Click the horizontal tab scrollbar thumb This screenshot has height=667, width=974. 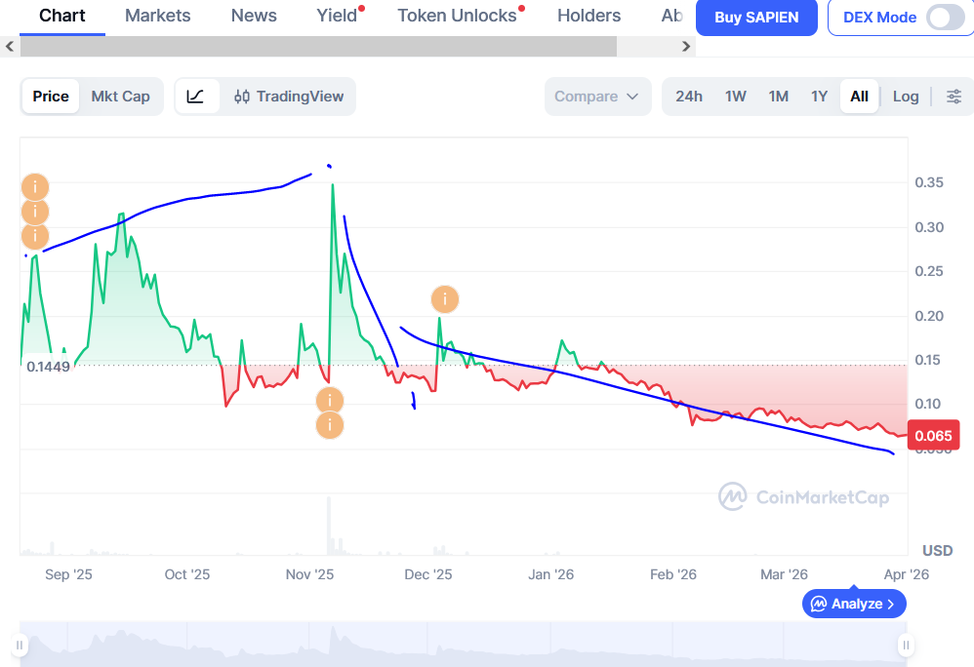point(318,47)
